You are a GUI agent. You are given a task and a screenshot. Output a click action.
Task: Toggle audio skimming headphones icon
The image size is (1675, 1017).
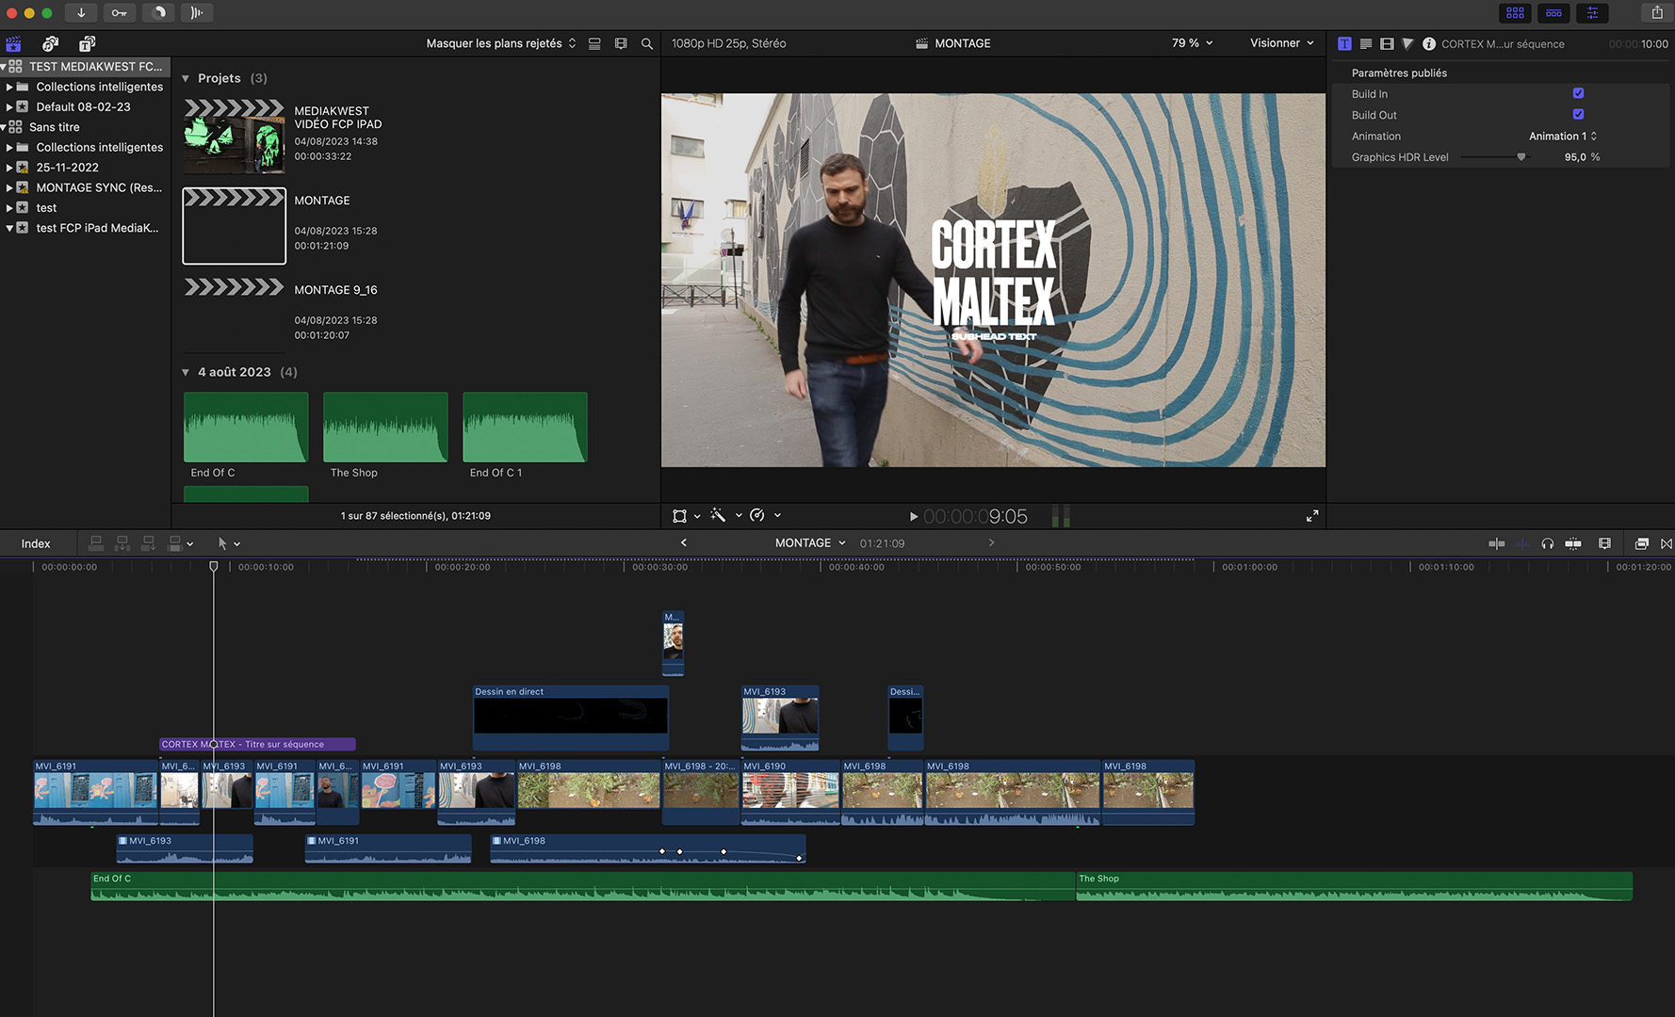(1547, 543)
